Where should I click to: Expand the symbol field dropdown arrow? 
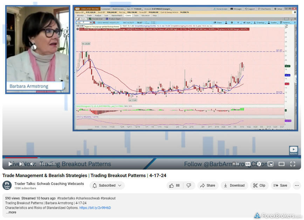(x=91, y=23)
